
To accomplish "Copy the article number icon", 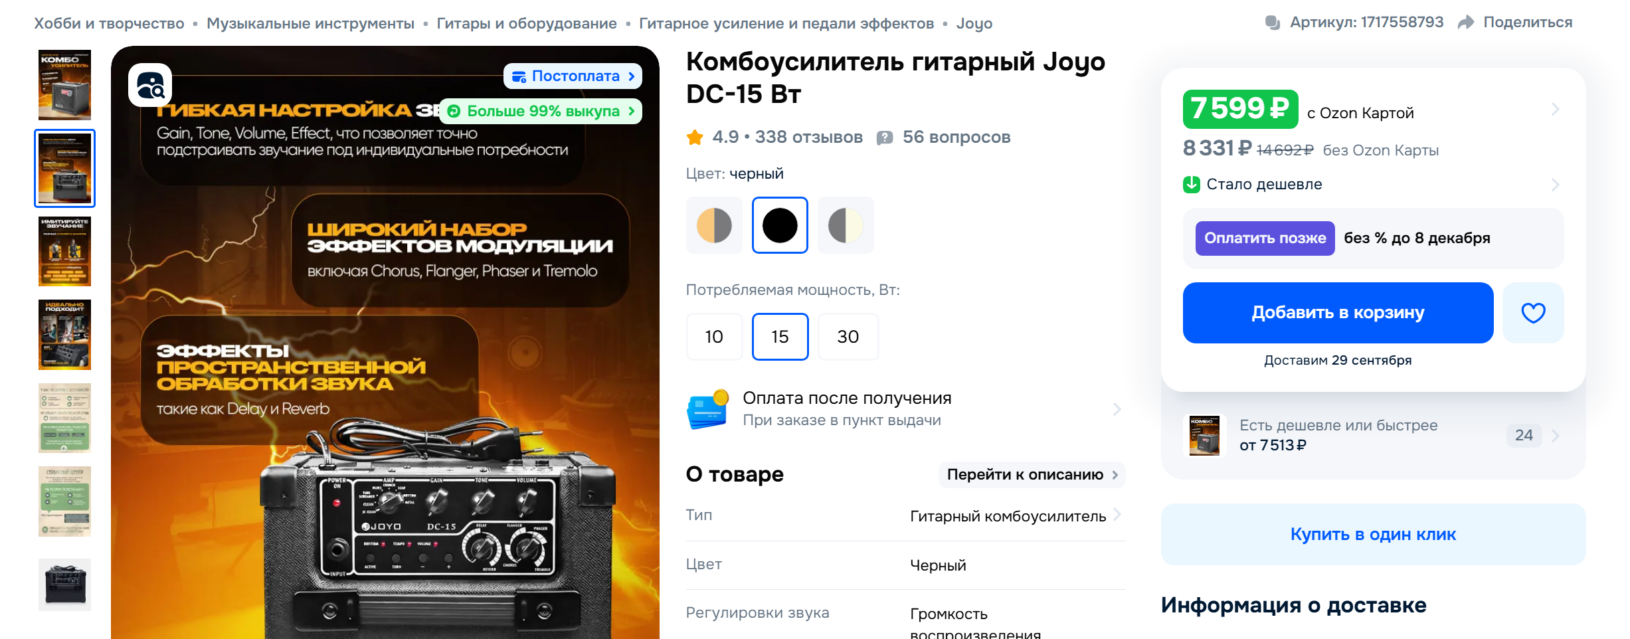I will point(1273,23).
